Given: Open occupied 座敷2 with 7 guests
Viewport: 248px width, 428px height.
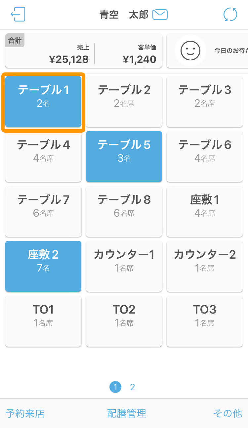Looking at the screenshot, I should 43,266.
